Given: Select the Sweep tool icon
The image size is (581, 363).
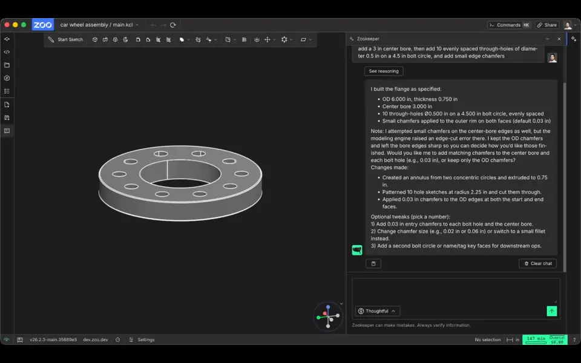Looking at the screenshot, I should coord(105,40).
